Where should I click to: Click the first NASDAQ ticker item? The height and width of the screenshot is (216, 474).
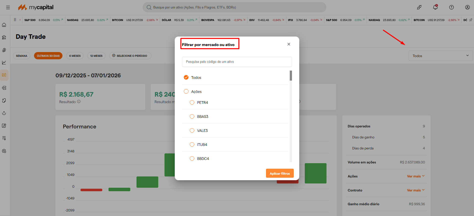tap(87, 20)
